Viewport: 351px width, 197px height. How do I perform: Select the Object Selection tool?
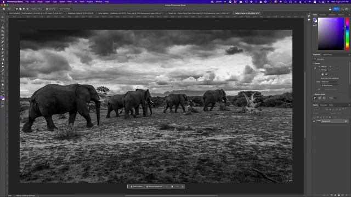coord(3,27)
